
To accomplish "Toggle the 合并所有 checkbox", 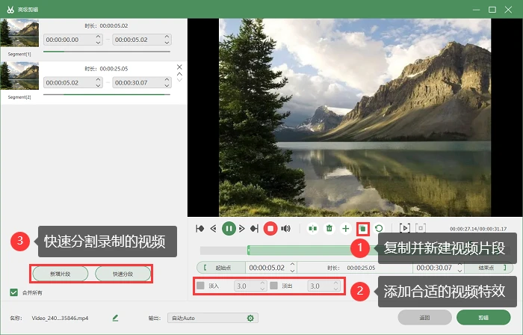I will 13,292.
